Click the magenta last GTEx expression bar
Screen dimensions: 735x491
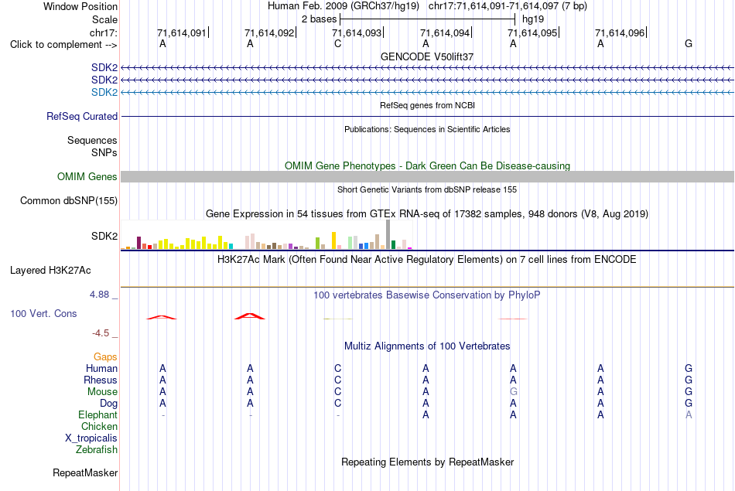click(x=410, y=248)
